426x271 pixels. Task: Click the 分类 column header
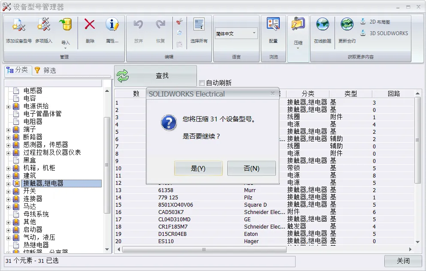pos(308,93)
